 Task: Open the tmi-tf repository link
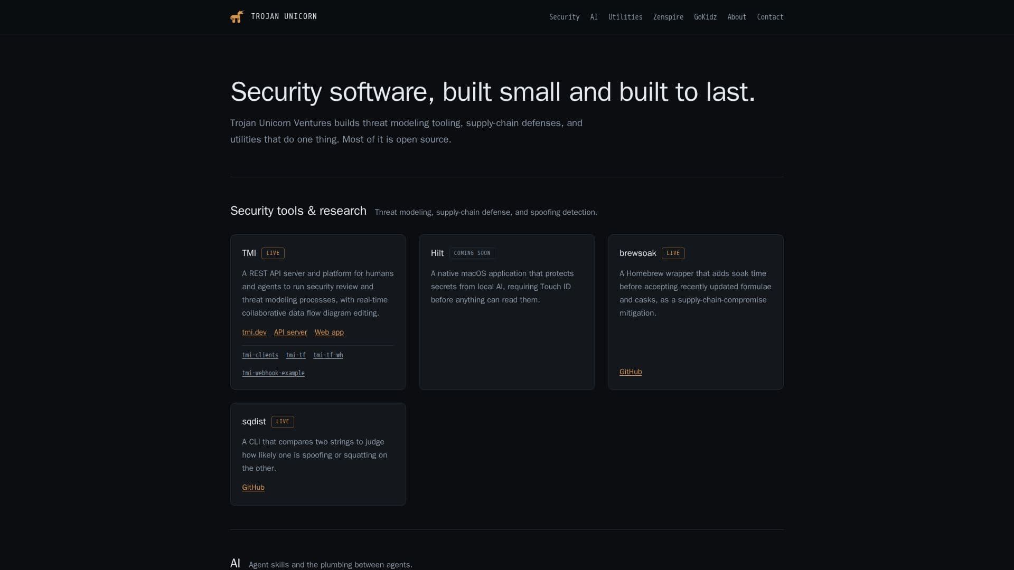(x=296, y=355)
